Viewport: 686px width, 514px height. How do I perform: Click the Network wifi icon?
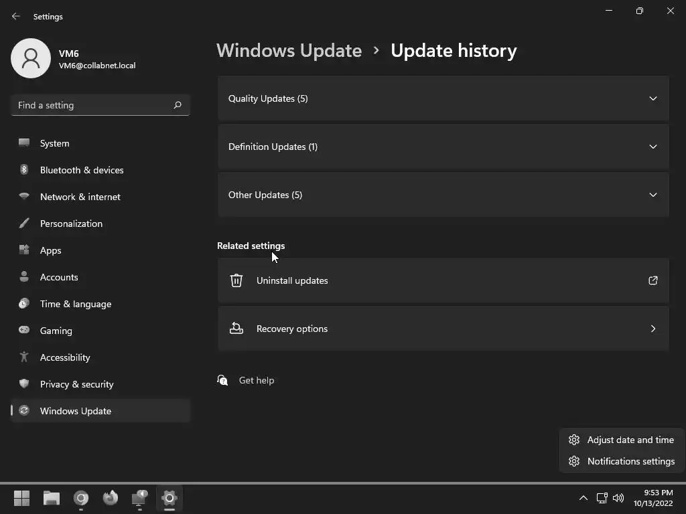[x=24, y=196]
